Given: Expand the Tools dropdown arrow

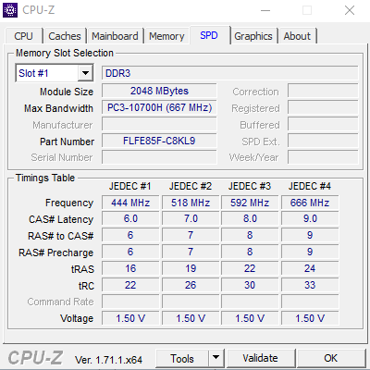Looking at the screenshot, I should coord(216,358).
